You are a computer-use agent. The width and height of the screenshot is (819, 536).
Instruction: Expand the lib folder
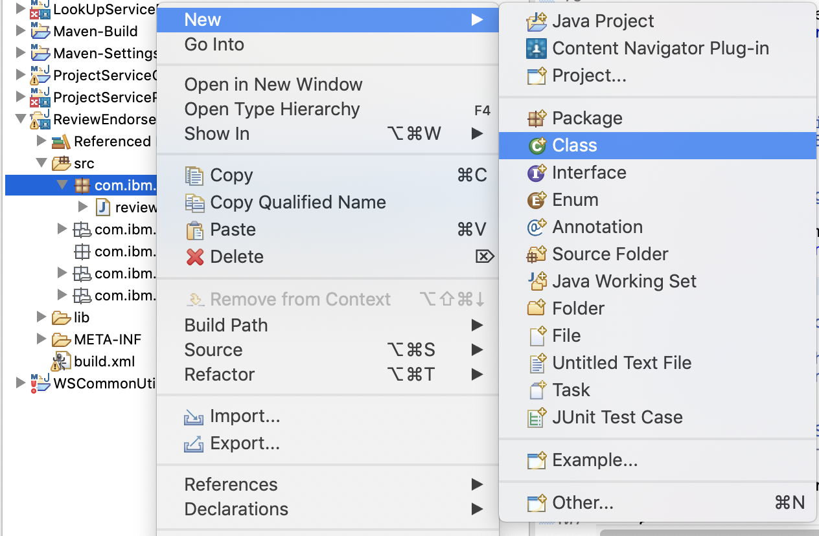click(x=41, y=317)
